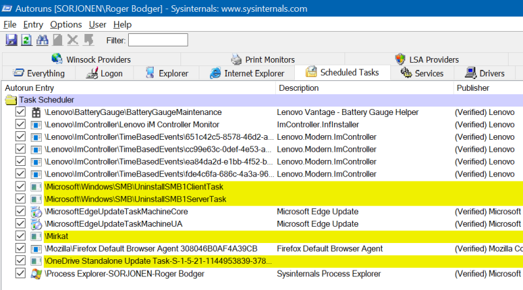Click the Find binoculars icon
Image resolution: width=523 pixels, height=290 pixels.
(42, 40)
